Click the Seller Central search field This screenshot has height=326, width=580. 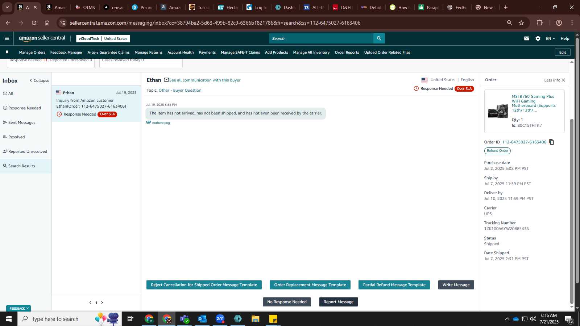pyautogui.click(x=321, y=38)
